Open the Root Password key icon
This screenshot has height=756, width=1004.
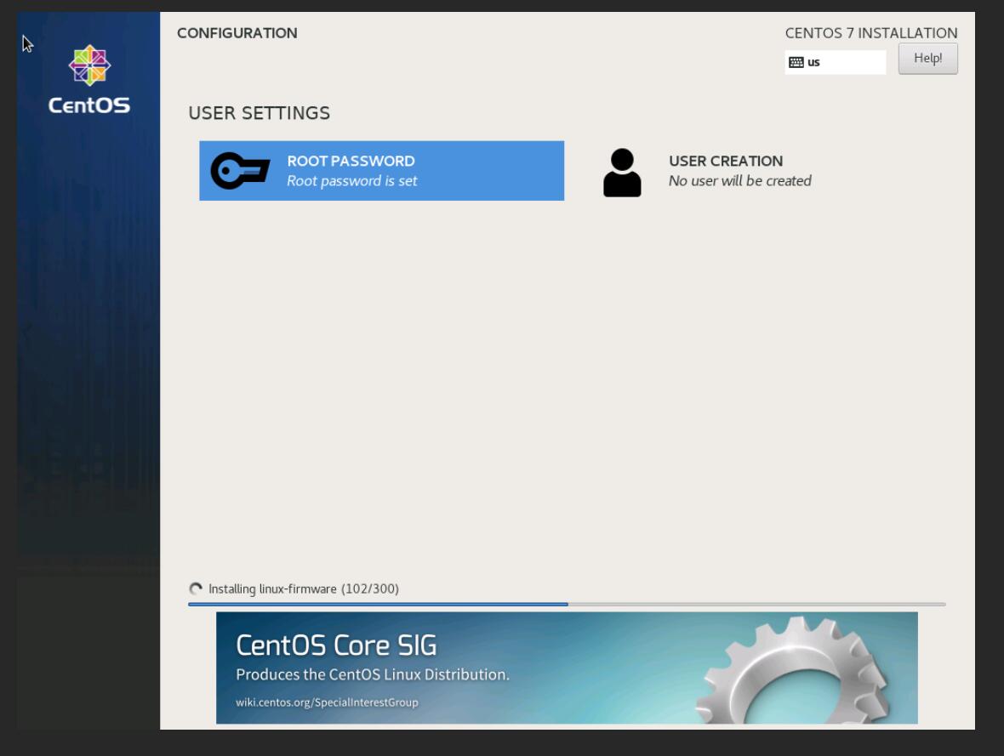pyautogui.click(x=240, y=171)
